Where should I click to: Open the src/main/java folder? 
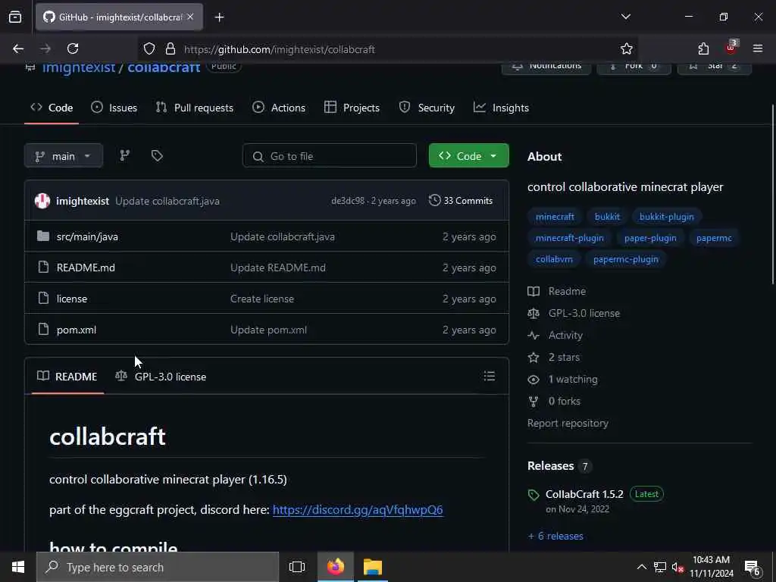click(87, 236)
